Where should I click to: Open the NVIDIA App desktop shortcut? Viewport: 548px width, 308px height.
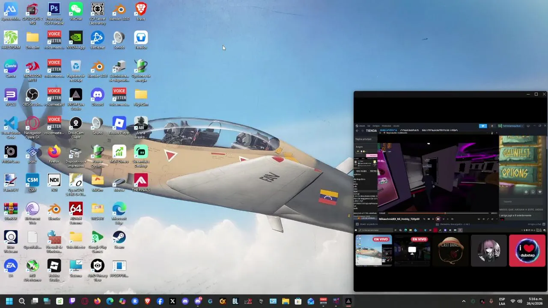pyautogui.click(x=76, y=40)
